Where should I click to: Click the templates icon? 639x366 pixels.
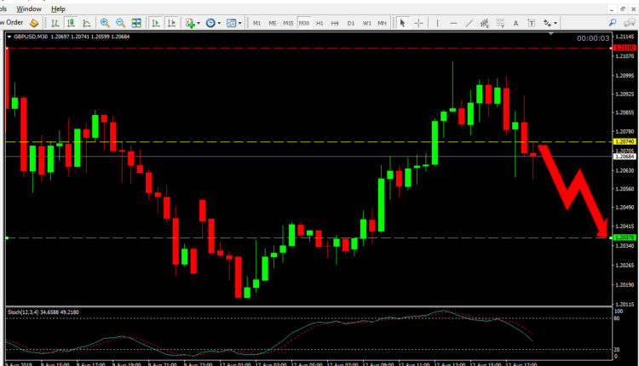231,23
